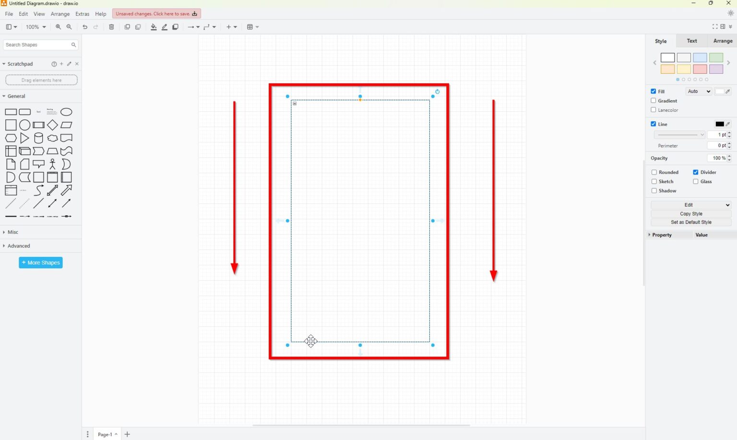
Task: Select the Actor shape from the palette
Action: (52, 163)
